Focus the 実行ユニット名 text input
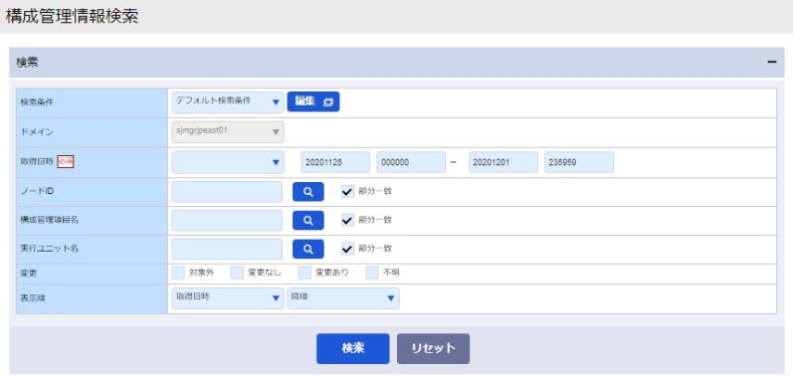This screenshot has width=793, height=377. (227, 249)
